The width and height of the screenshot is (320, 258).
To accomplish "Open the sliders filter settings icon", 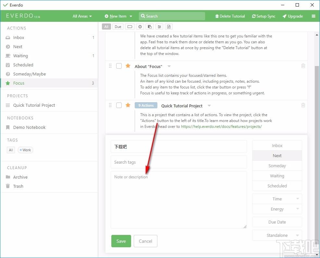I will tap(159, 27).
